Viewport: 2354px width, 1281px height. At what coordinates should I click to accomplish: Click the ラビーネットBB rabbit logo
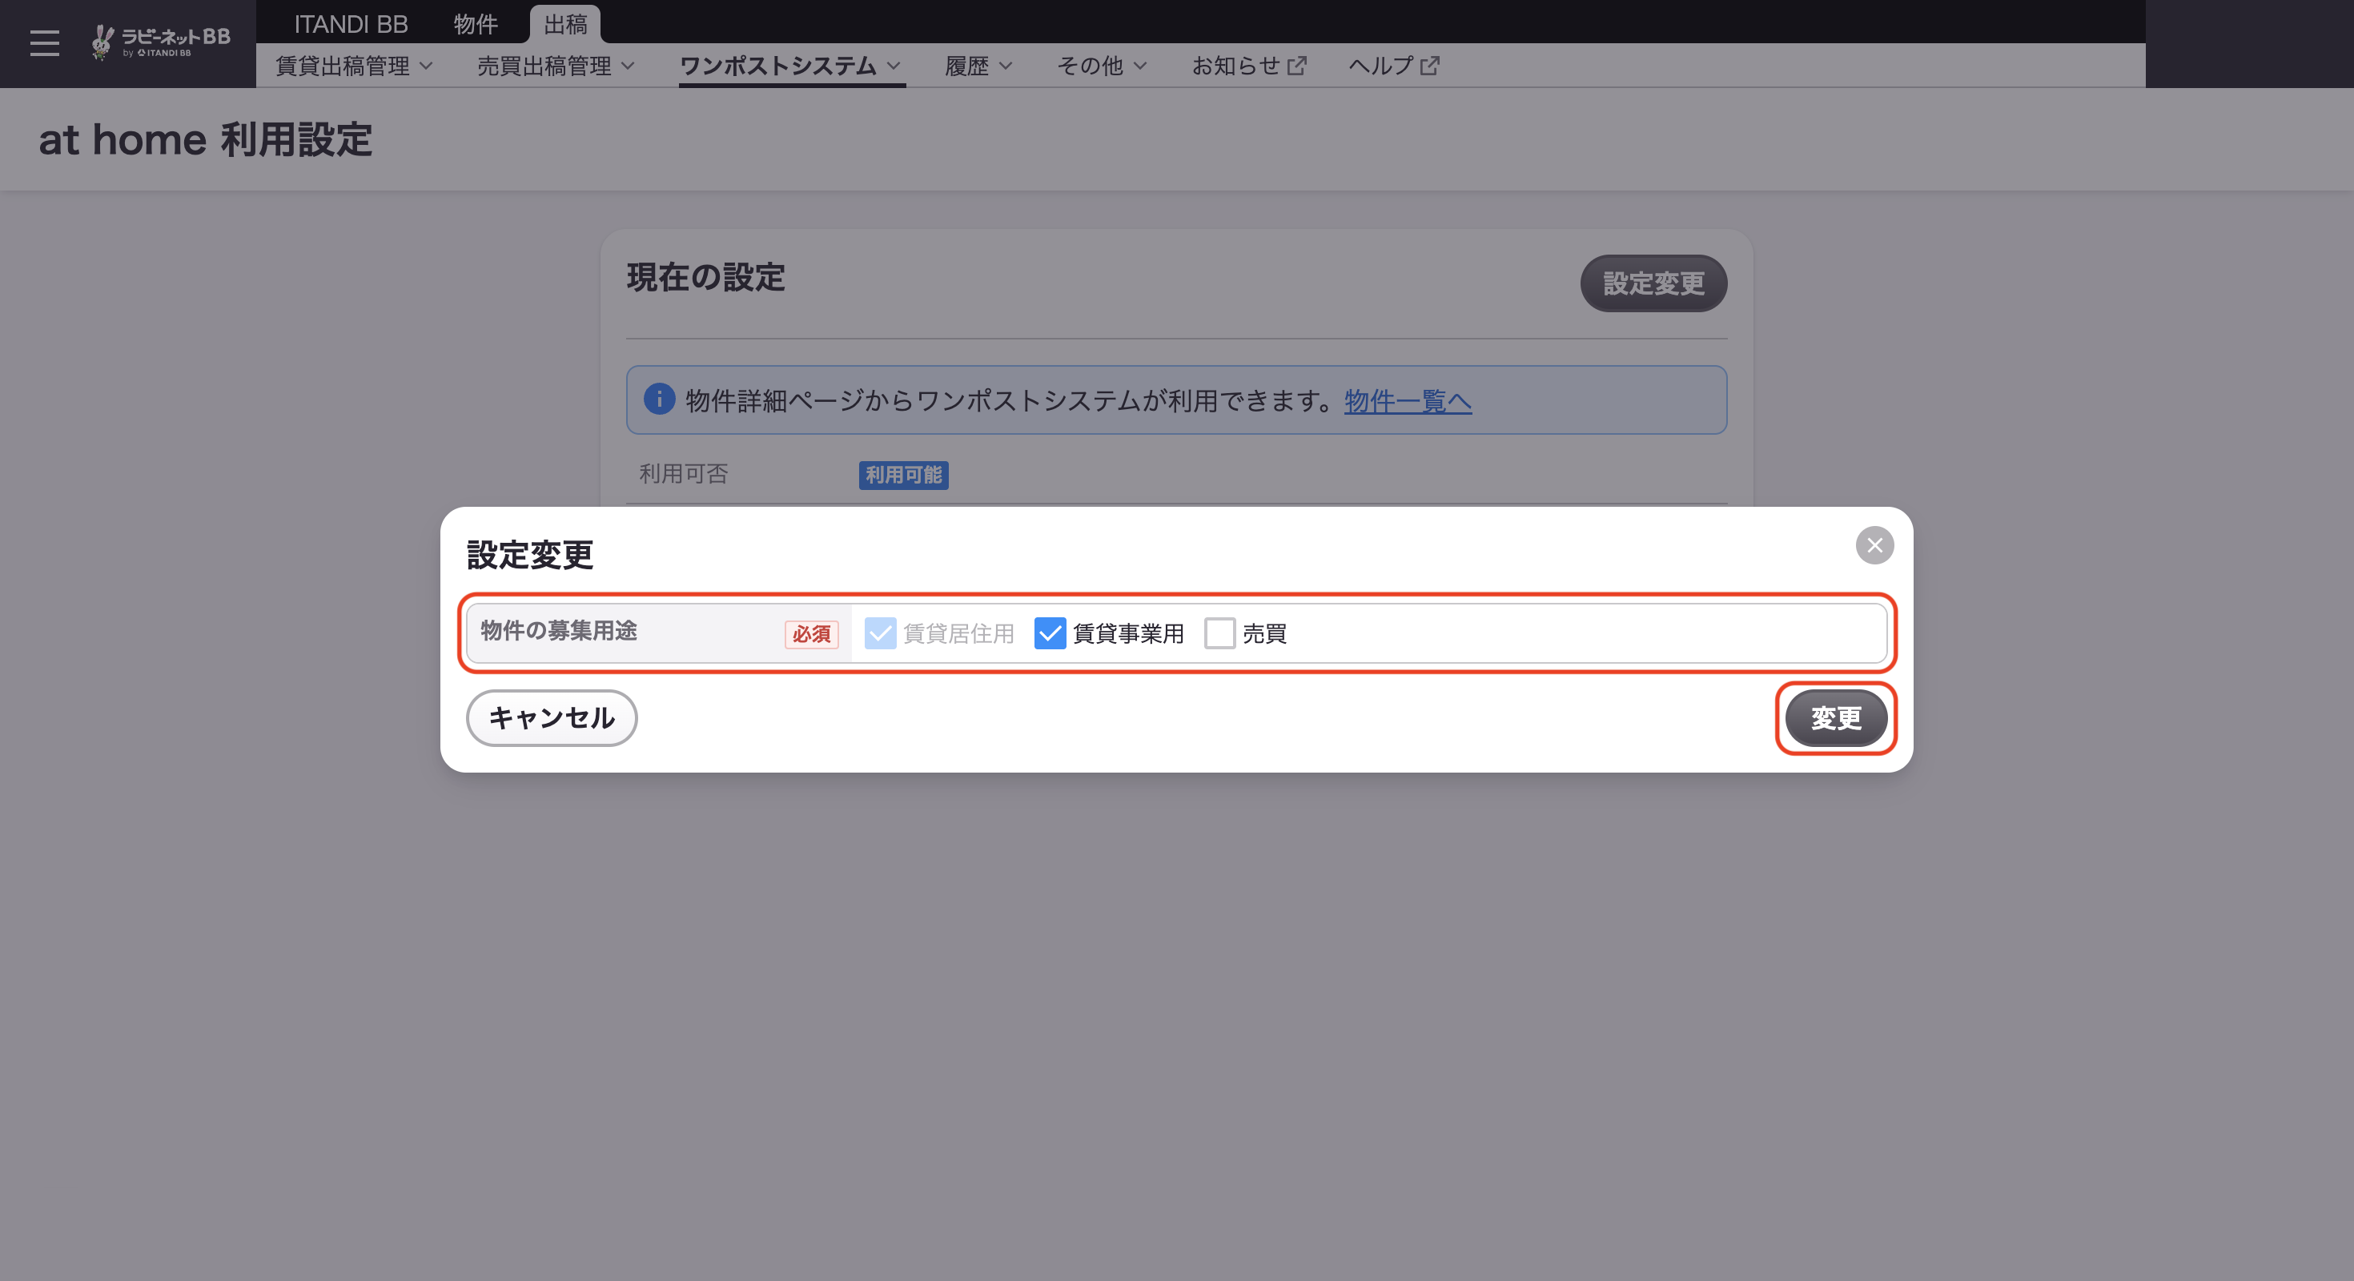(161, 42)
